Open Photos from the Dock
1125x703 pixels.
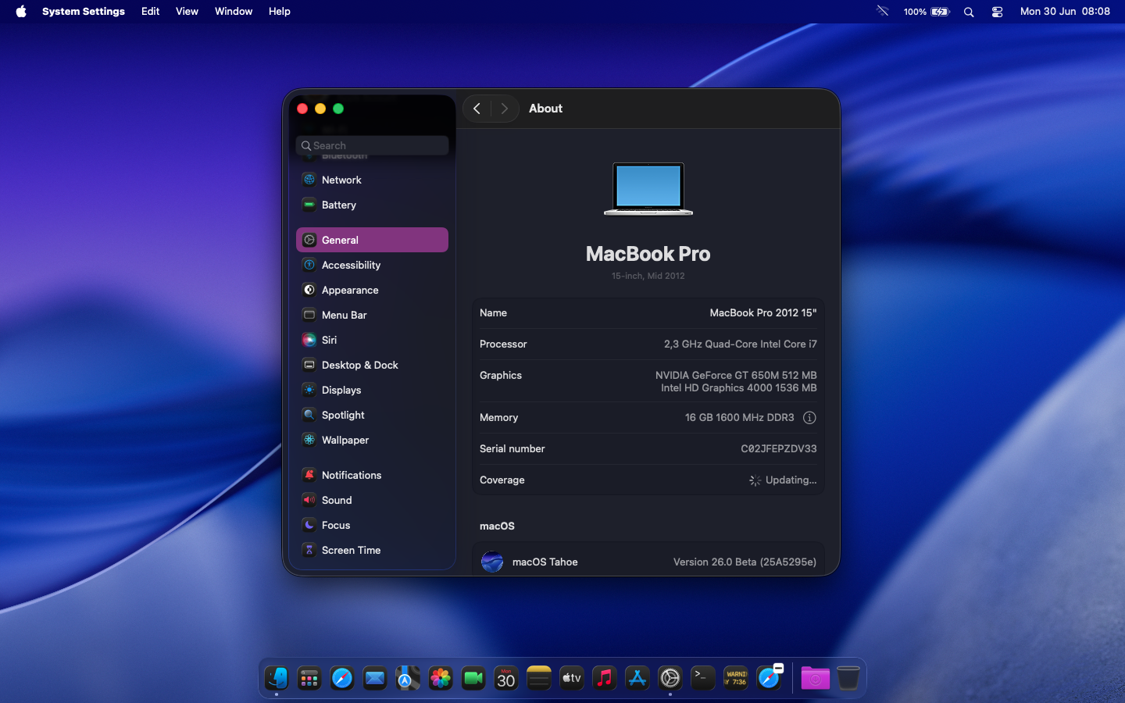click(x=441, y=678)
